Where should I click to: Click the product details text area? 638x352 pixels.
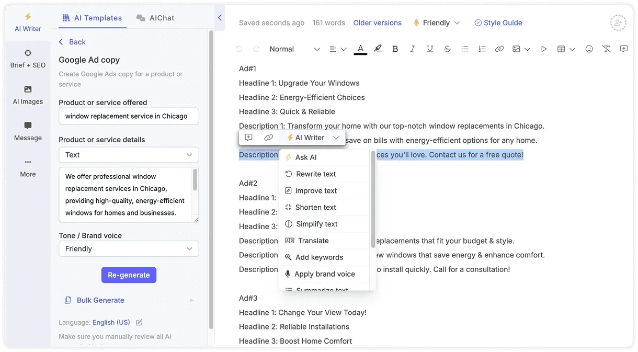[124, 195]
